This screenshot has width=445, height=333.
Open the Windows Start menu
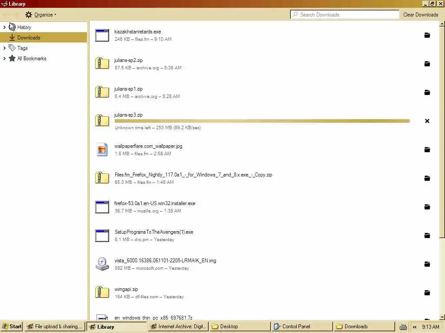pos(11,326)
